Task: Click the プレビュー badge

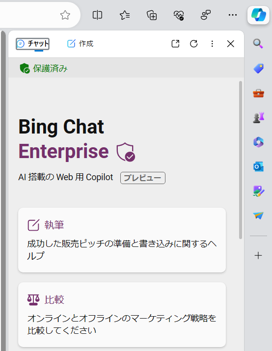Action: [x=143, y=178]
